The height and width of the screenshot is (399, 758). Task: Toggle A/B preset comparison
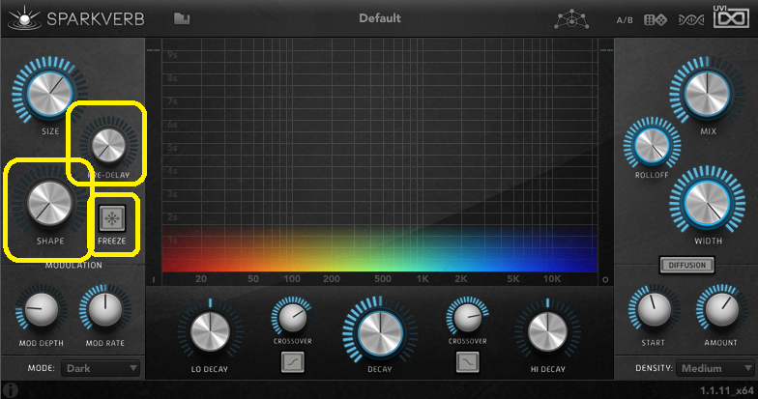point(626,19)
